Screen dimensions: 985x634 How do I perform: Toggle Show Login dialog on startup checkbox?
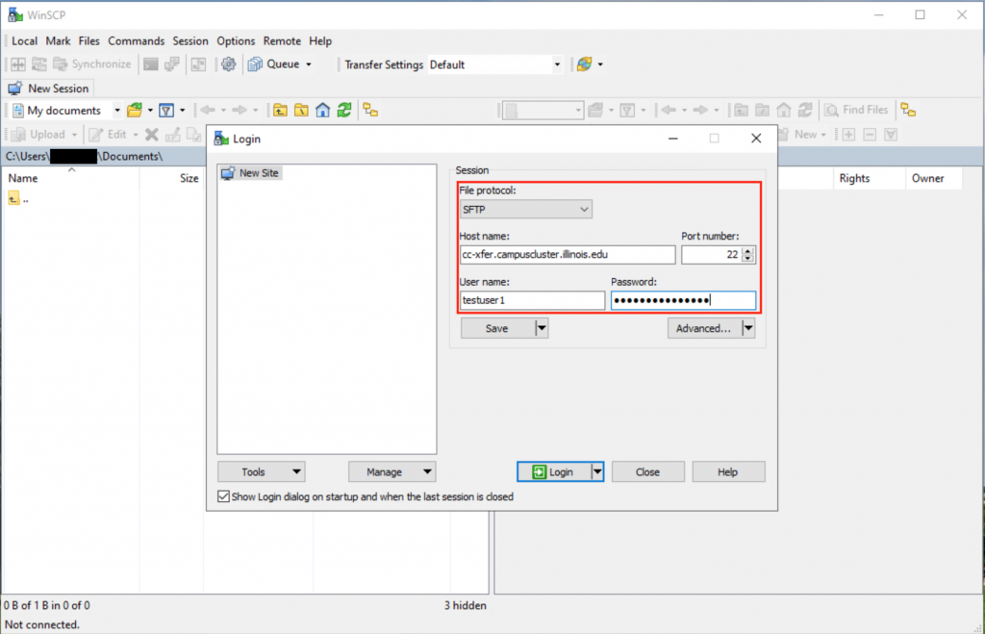tap(223, 496)
